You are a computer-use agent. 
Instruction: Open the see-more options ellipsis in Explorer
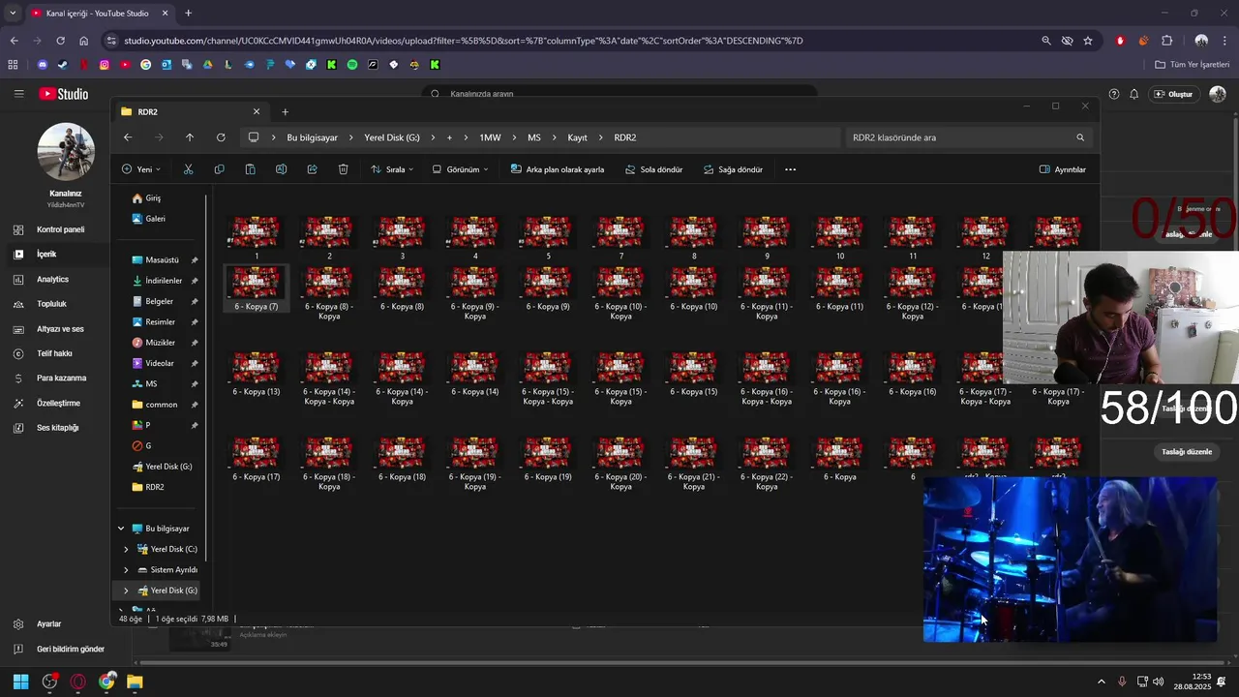(790, 169)
